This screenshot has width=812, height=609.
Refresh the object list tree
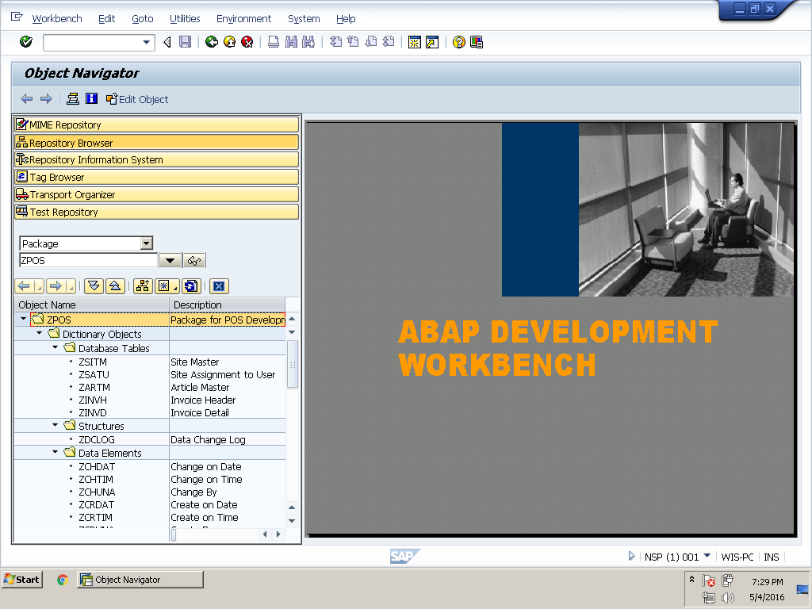190,286
